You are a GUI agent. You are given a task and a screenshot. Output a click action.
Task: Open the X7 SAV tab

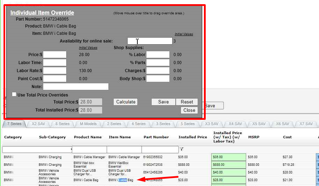click(x=306, y=124)
